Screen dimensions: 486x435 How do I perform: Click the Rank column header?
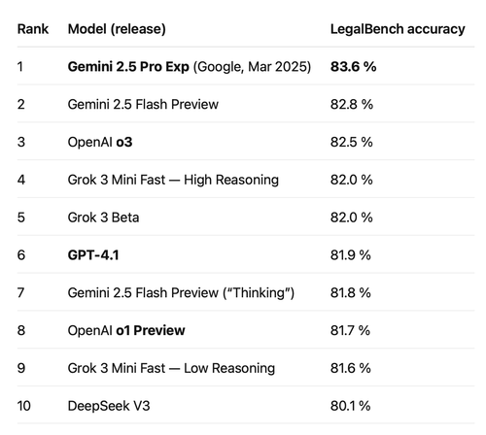(x=33, y=29)
